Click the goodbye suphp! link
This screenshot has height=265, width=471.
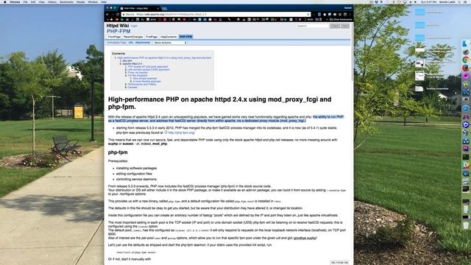[305, 238]
